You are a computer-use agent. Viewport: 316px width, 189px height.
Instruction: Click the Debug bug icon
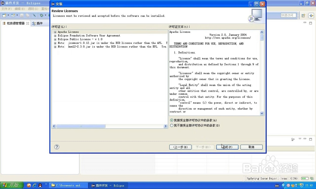(41, 15)
